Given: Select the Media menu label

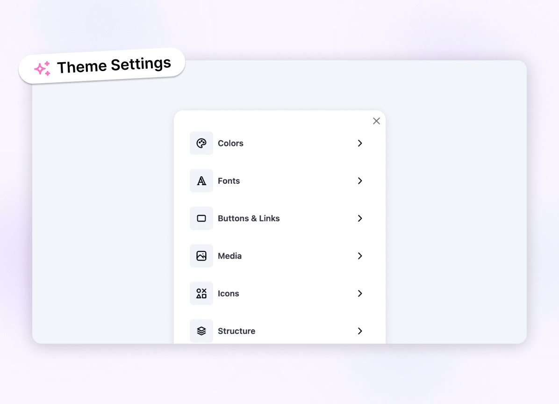Looking at the screenshot, I should (229, 256).
